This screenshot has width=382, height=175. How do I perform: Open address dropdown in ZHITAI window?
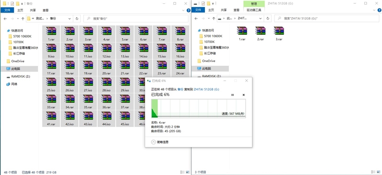pos(260,18)
